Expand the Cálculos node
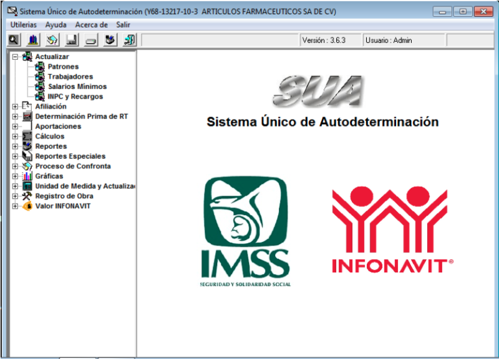Viewport: 499px width, 359px height. pos(15,136)
